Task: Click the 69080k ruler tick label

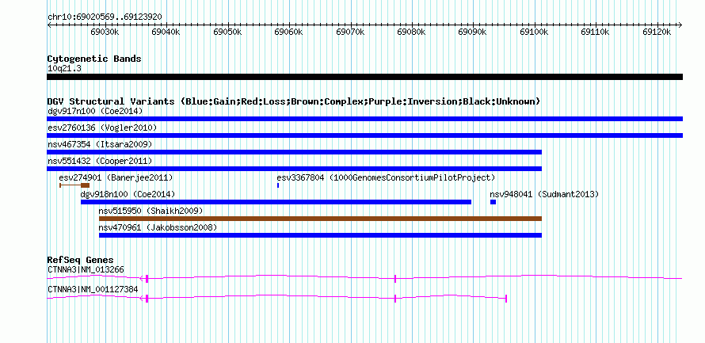Action: pyautogui.click(x=411, y=32)
